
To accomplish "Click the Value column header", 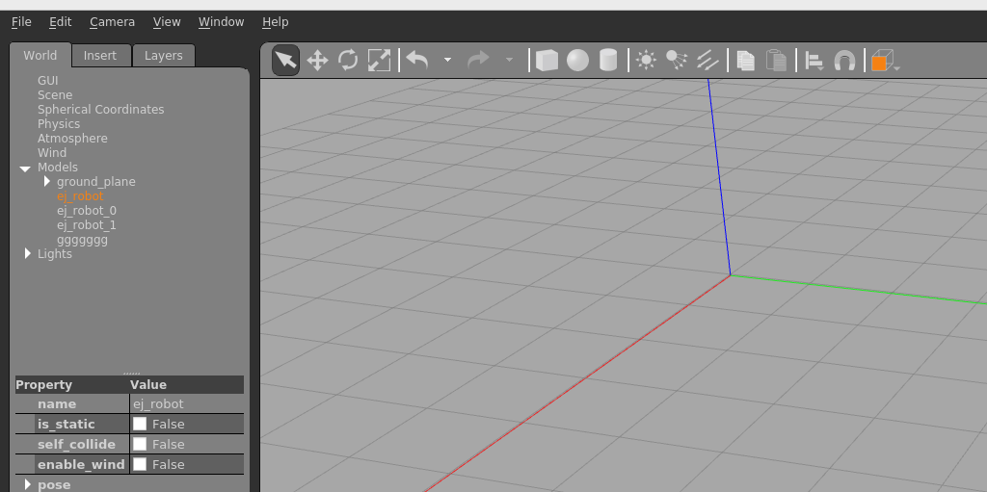I will click(x=186, y=384).
